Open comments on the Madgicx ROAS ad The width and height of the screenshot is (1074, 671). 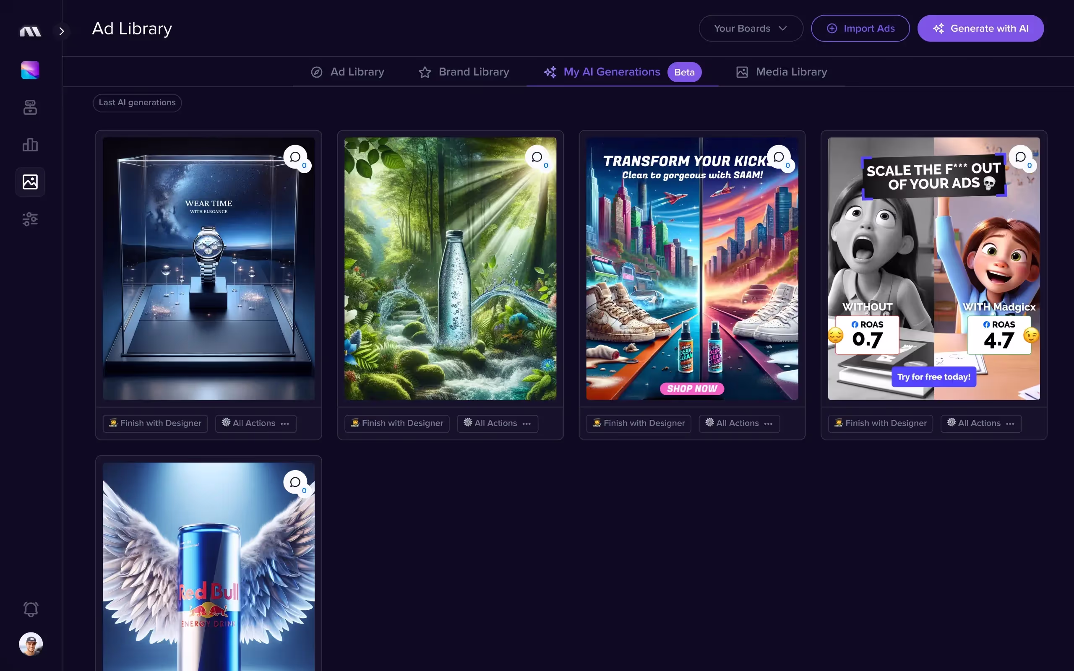click(1021, 157)
